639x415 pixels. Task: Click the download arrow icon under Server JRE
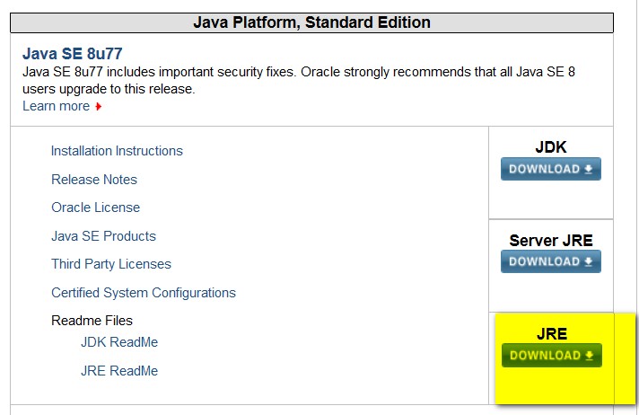click(x=589, y=261)
